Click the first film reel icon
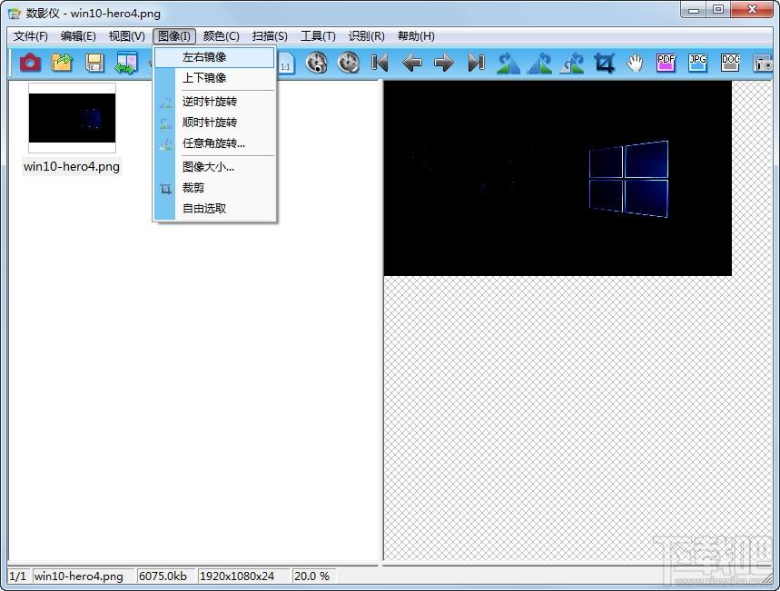 tap(316, 63)
